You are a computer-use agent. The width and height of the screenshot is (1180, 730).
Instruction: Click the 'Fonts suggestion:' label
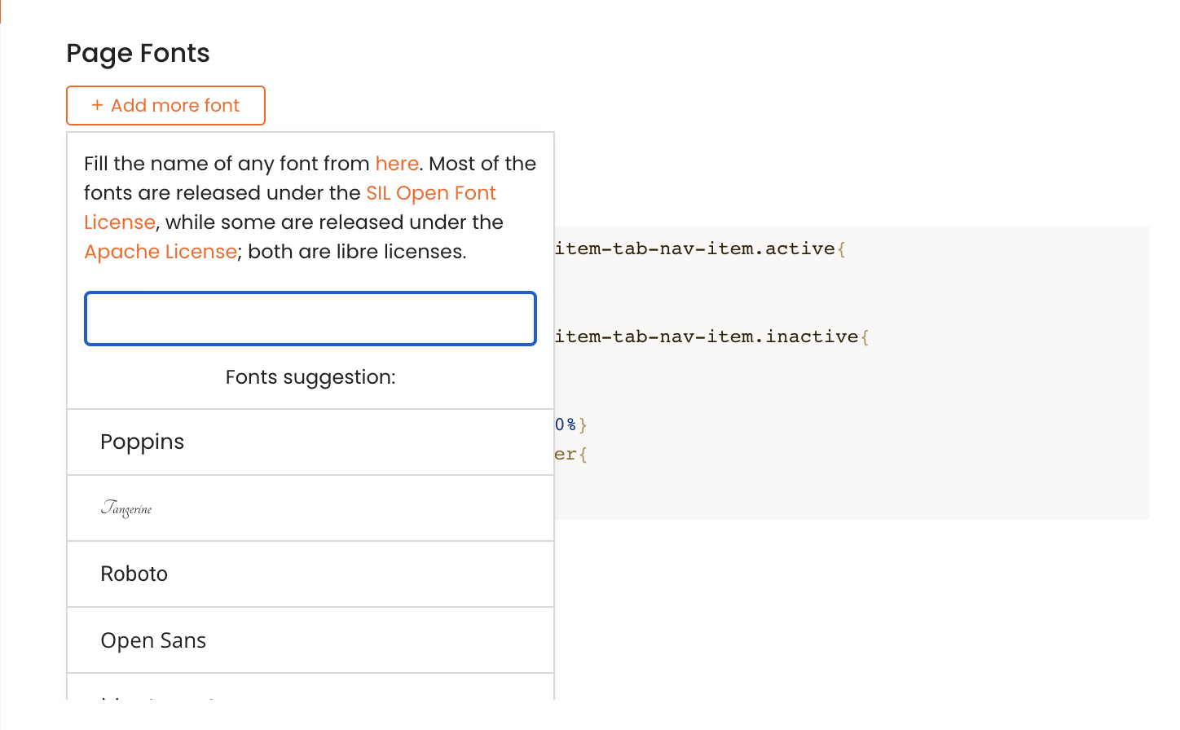tap(310, 377)
